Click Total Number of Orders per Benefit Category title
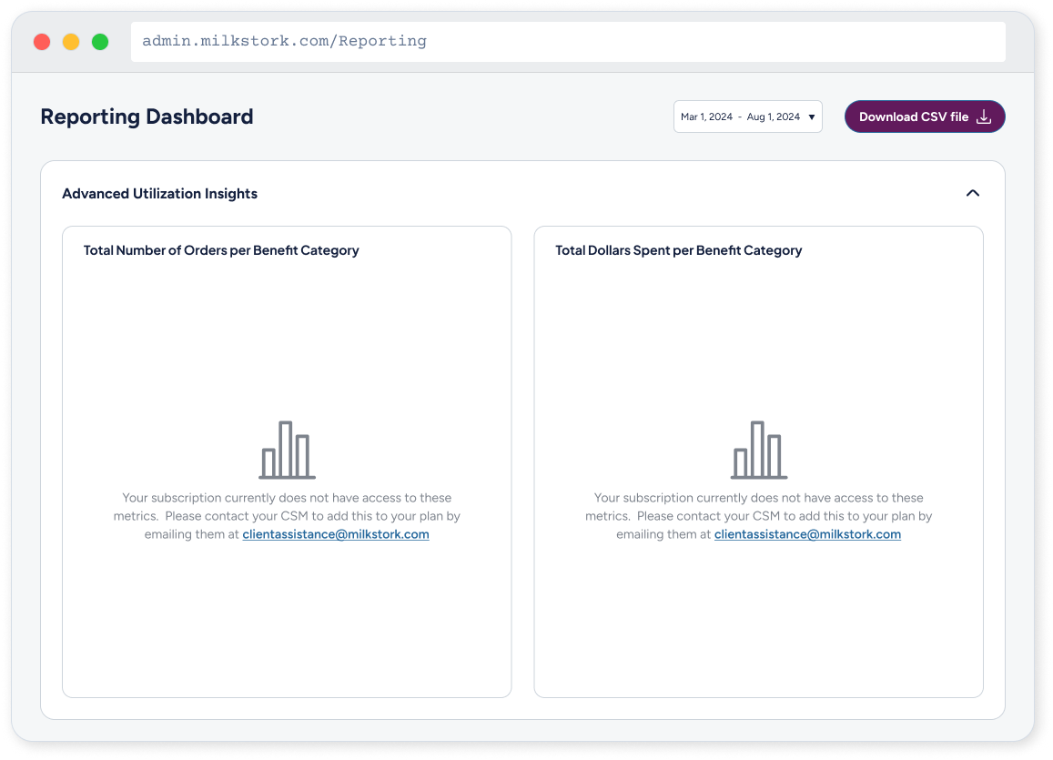Screen dimensions: 1053x760 coord(221,250)
